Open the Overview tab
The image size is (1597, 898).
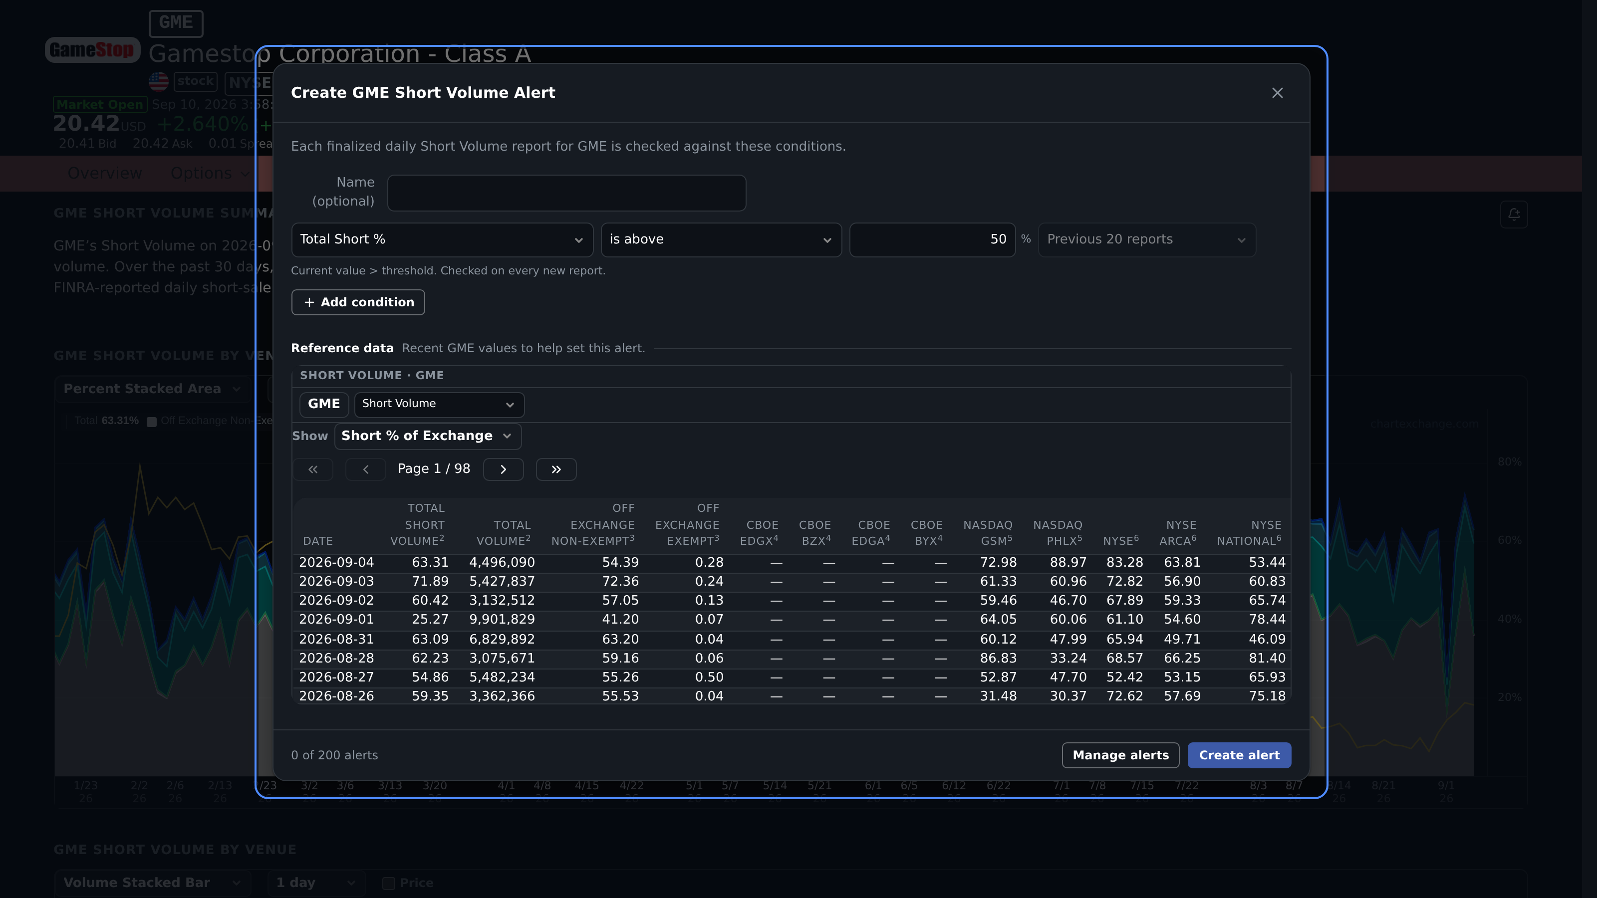(x=105, y=174)
